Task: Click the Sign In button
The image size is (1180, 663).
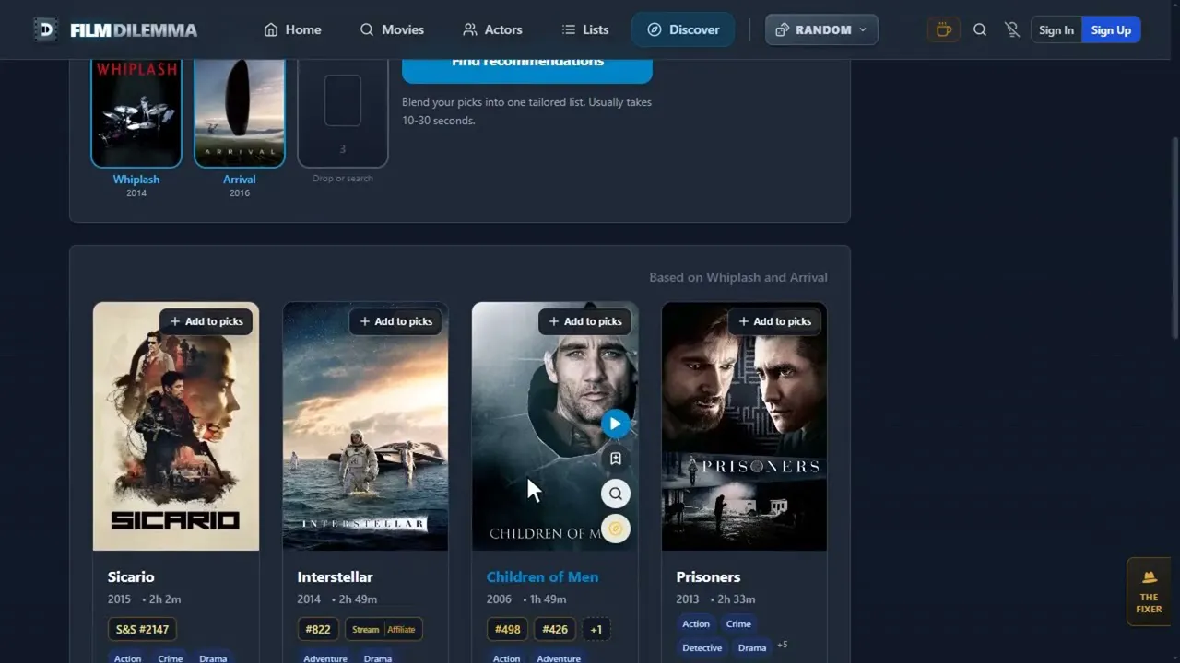Action: 1056,29
